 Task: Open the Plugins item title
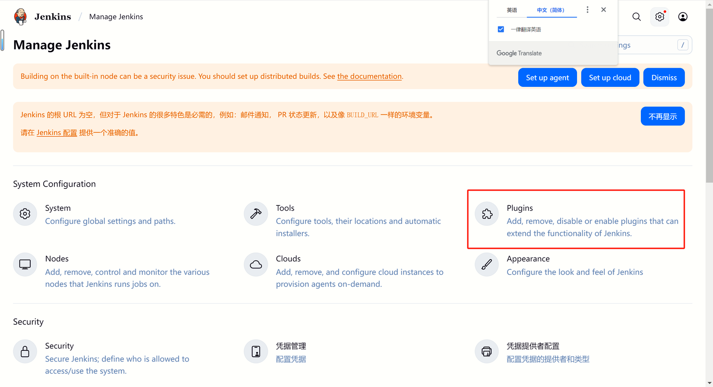[520, 208]
